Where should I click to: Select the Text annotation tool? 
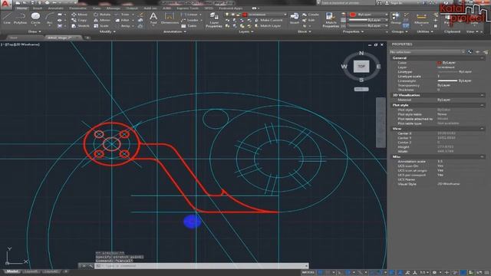point(153,18)
